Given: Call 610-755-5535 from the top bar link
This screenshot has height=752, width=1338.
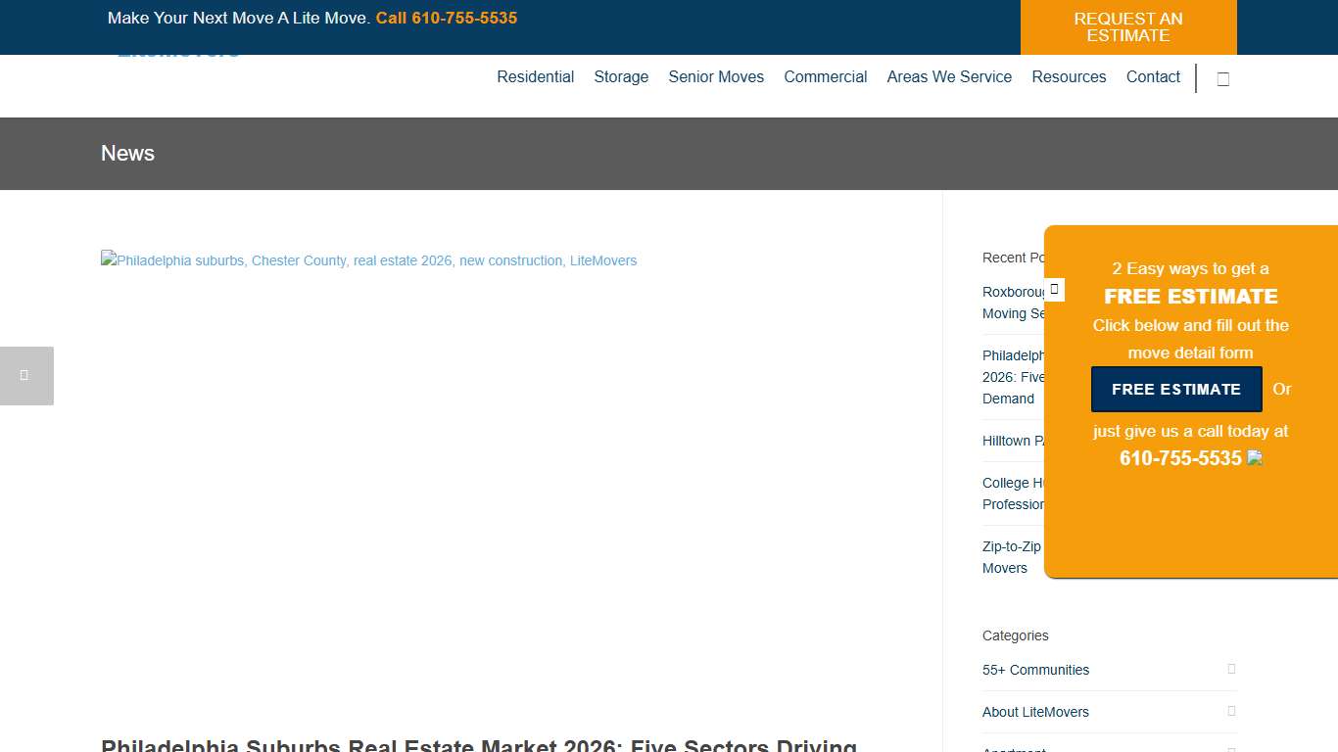Looking at the screenshot, I should [x=447, y=17].
